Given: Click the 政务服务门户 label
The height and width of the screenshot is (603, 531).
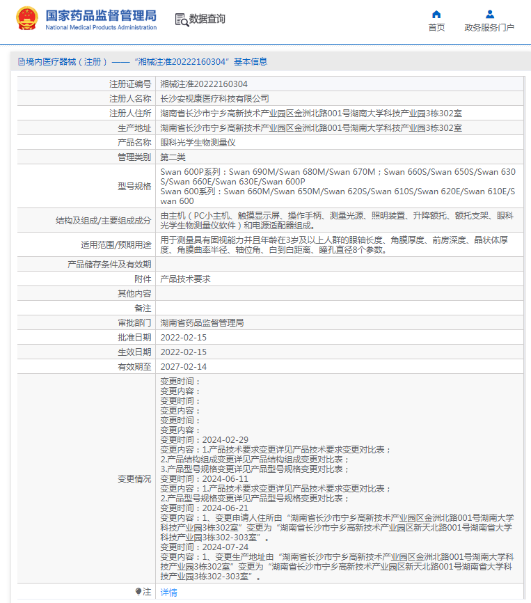Looking at the screenshot, I should point(489,28).
